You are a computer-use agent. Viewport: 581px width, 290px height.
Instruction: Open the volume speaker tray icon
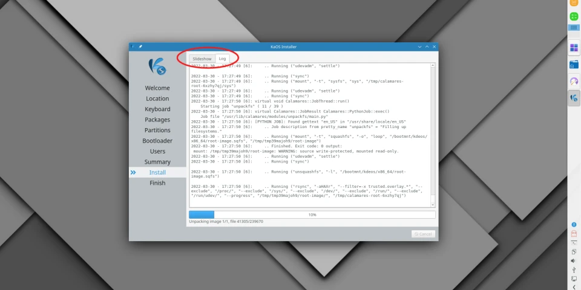point(574,260)
